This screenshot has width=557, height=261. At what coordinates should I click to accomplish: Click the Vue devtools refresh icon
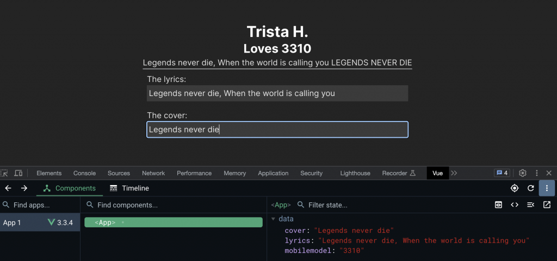click(531, 188)
